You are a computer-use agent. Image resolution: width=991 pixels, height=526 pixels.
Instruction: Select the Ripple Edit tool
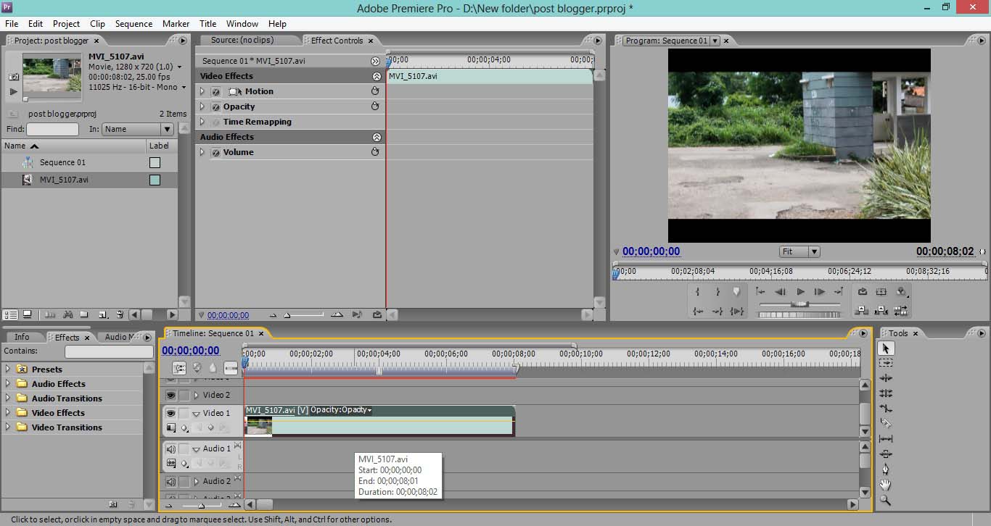pos(886,378)
